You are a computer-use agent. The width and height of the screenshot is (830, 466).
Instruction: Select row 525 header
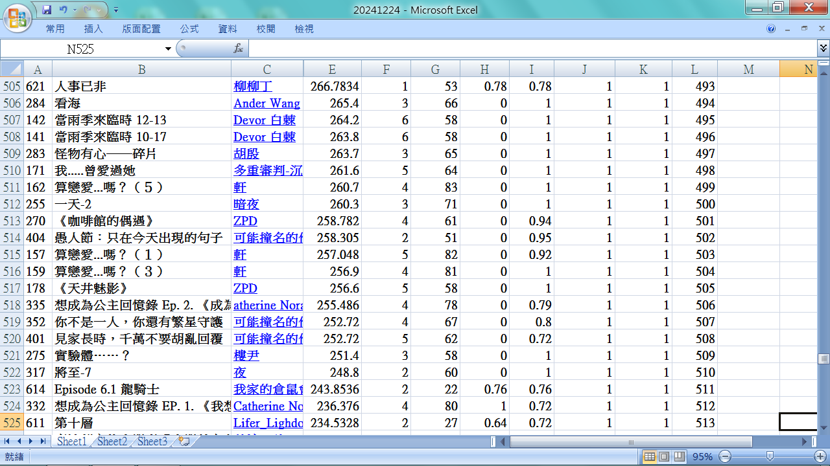coord(12,423)
